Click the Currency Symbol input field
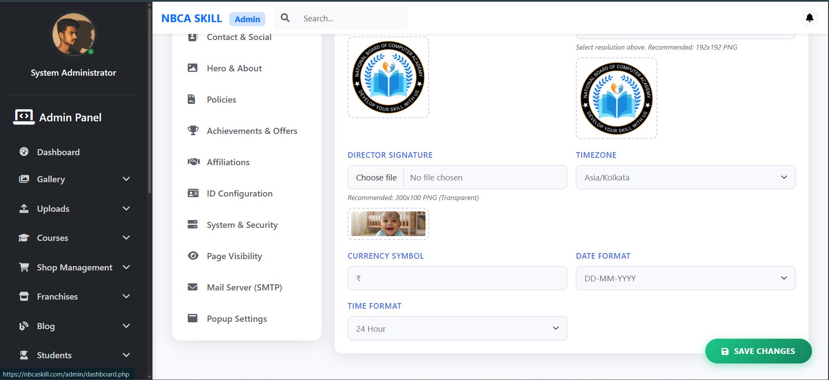This screenshot has width=829, height=380. (x=457, y=278)
